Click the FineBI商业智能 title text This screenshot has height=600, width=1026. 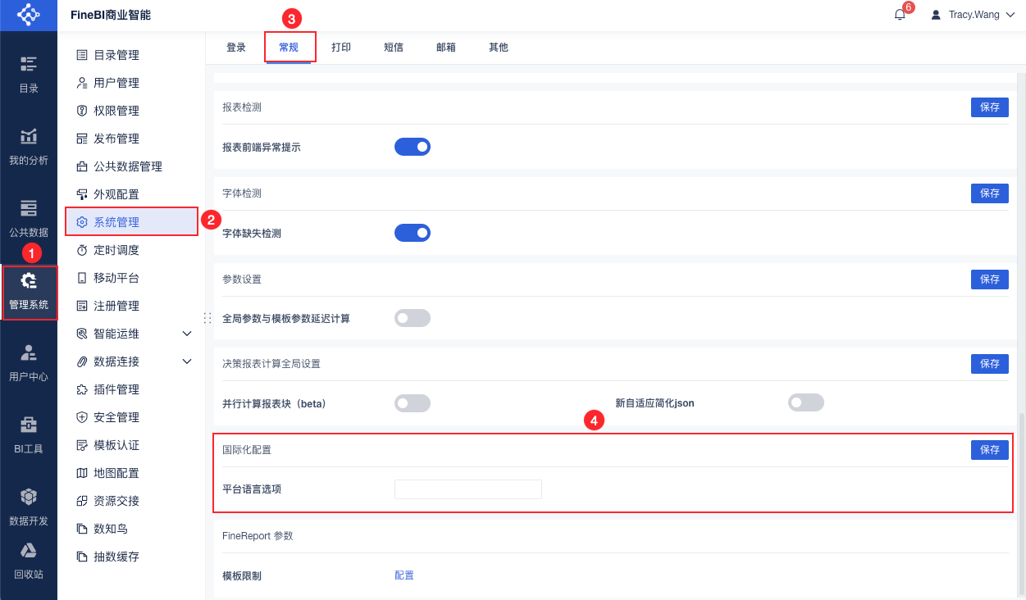[x=111, y=15]
